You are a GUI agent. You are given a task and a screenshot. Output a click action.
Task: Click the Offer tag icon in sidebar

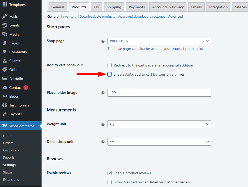tap(5, 70)
